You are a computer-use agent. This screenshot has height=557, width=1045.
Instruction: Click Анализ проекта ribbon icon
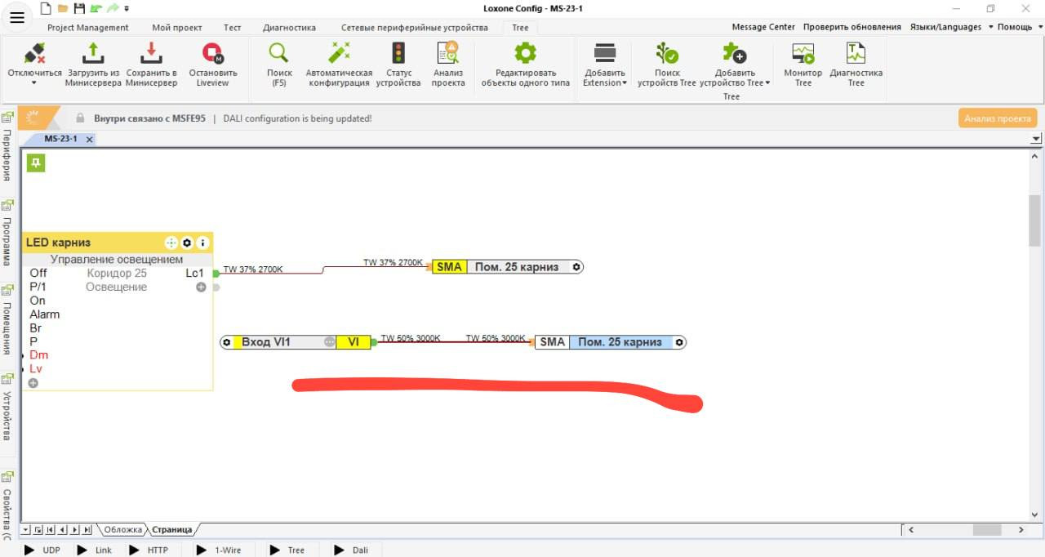click(x=448, y=65)
